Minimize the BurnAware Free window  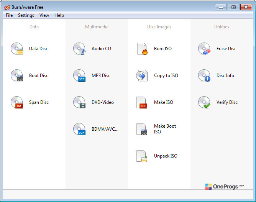(221, 7)
